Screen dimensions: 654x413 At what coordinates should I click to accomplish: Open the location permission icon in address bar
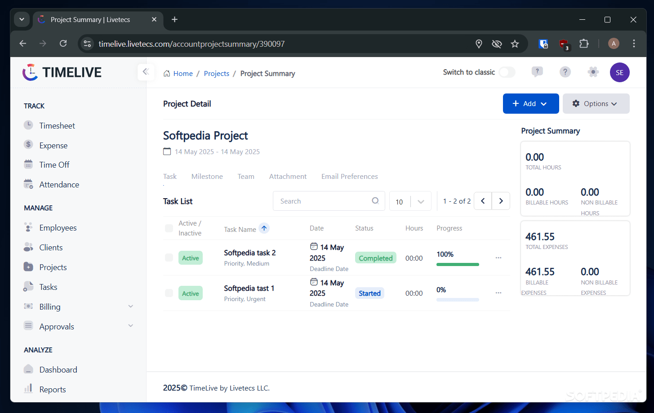[479, 44]
